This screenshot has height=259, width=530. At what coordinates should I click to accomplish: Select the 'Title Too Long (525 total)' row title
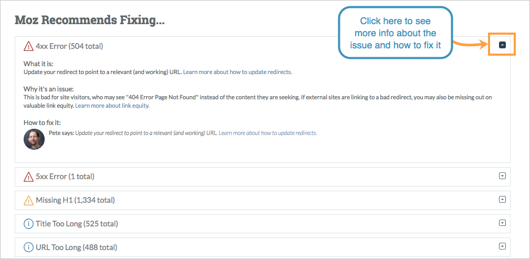tap(77, 223)
